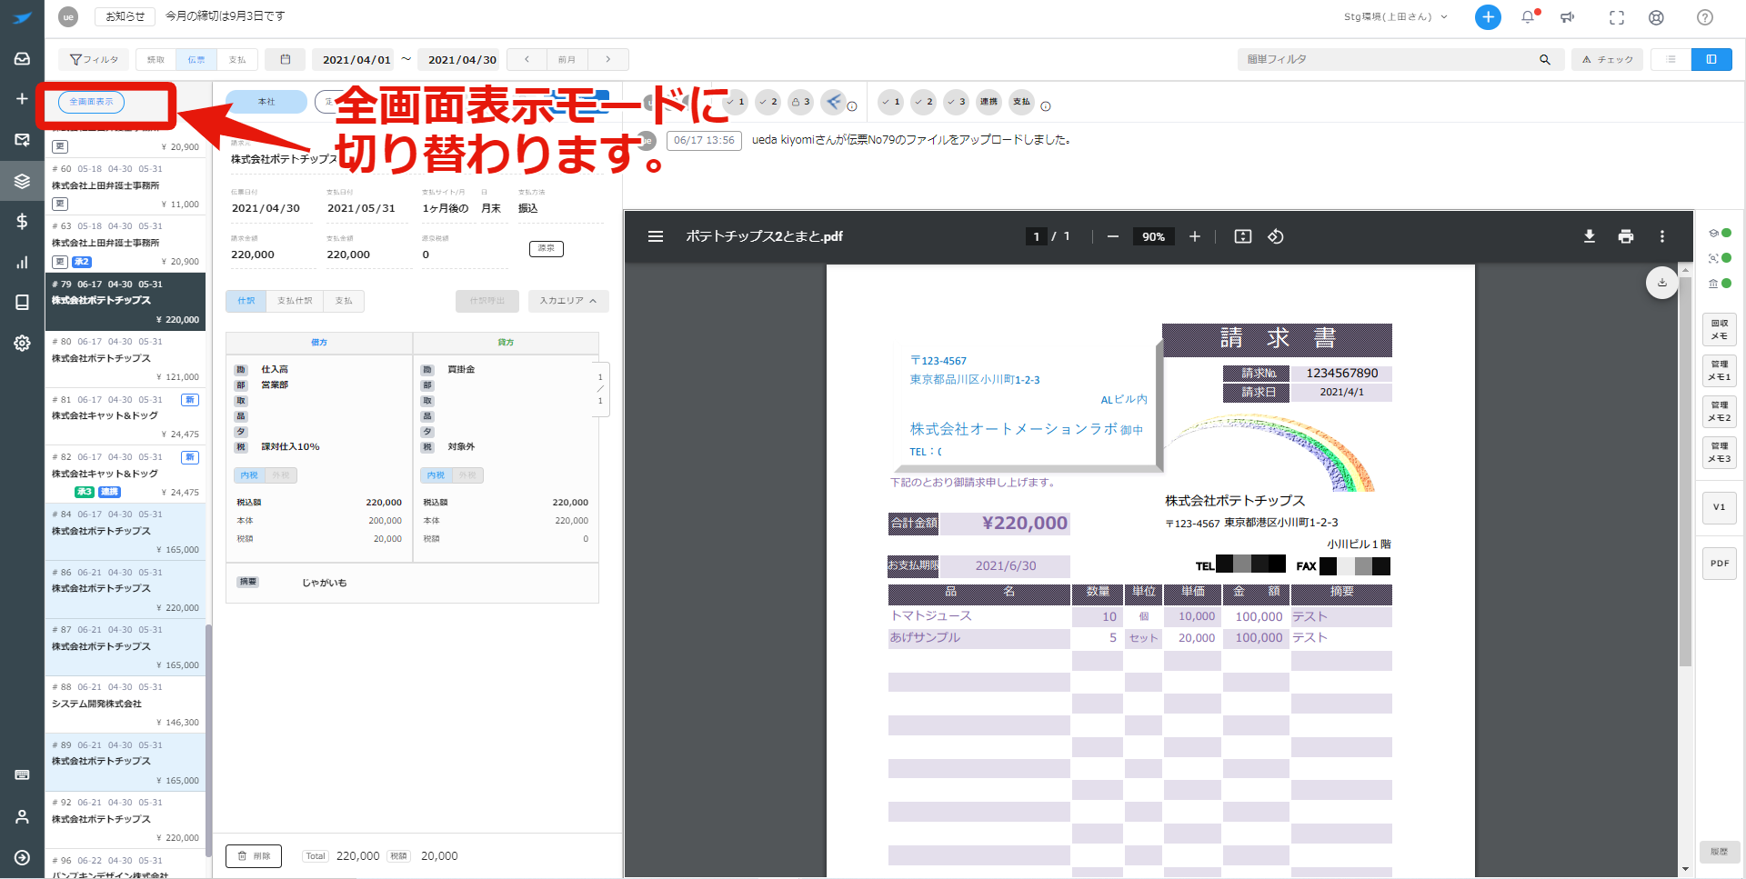
Task: Open the bar chart reports icon
Action: (22, 262)
